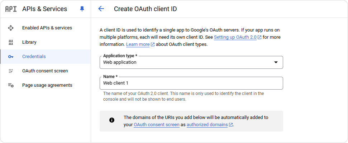Open the Learn more link
The image size is (348, 143).
tap(138, 44)
